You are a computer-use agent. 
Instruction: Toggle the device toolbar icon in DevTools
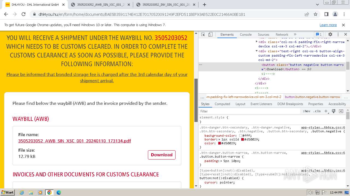[210, 34]
